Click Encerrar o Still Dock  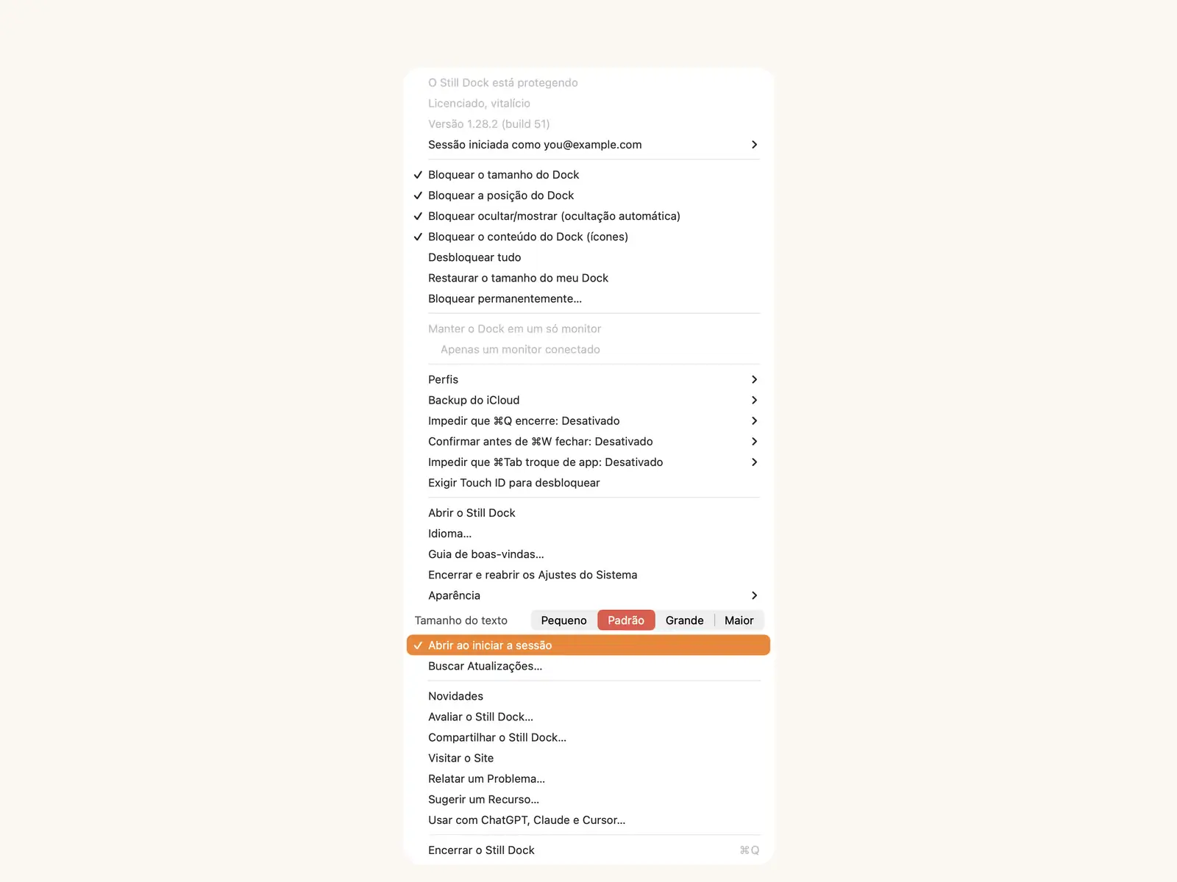click(588, 850)
